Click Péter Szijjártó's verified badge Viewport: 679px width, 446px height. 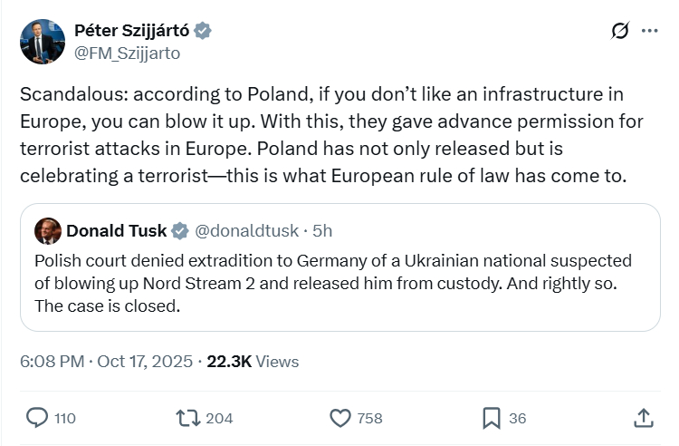[204, 31]
